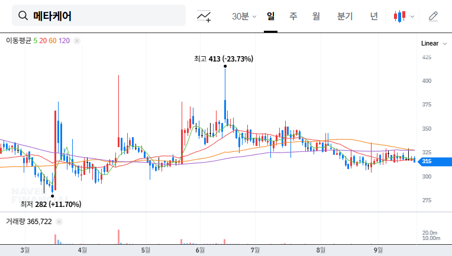This screenshot has height=256, width=452.
Task: Click the 350 price axis label
Action: coord(427,129)
